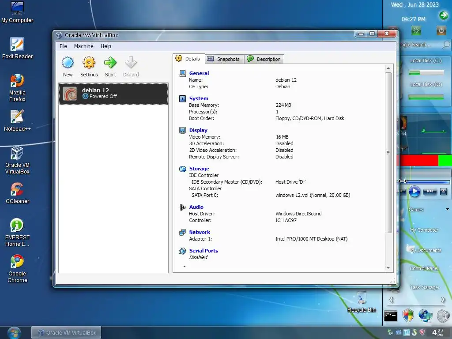Switch to the Details tab
The image size is (452, 339).
point(189,59)
